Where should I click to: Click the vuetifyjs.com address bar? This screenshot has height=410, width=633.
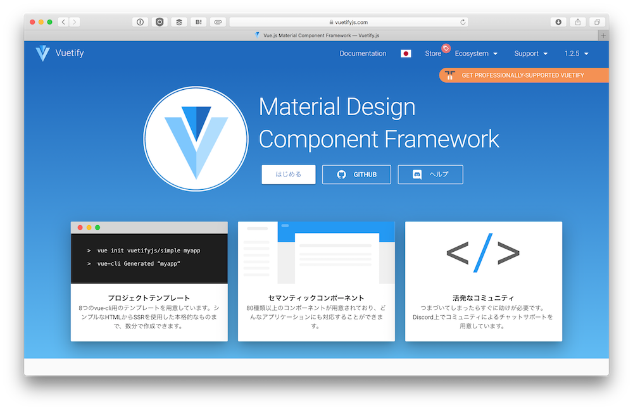coord(348,22)
